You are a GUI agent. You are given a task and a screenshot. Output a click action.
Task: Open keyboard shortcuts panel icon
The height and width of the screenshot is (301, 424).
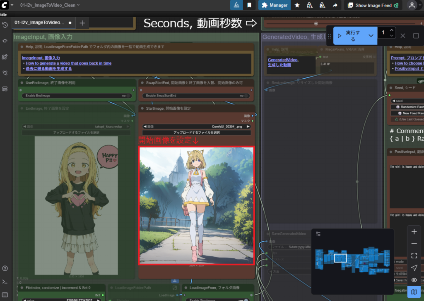(x=5, y=295)
